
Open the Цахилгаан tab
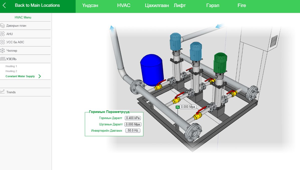157,5
